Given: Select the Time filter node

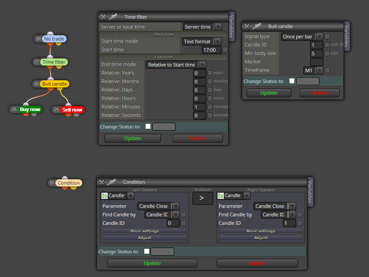Looking at the screenshot, I should [x=54, y=62].
